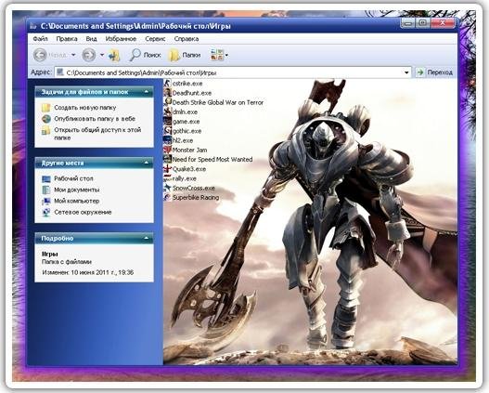489x393 pixels.
Task: Click the Back (Назад) arrow icon
Action: click(x=40, y=55)
